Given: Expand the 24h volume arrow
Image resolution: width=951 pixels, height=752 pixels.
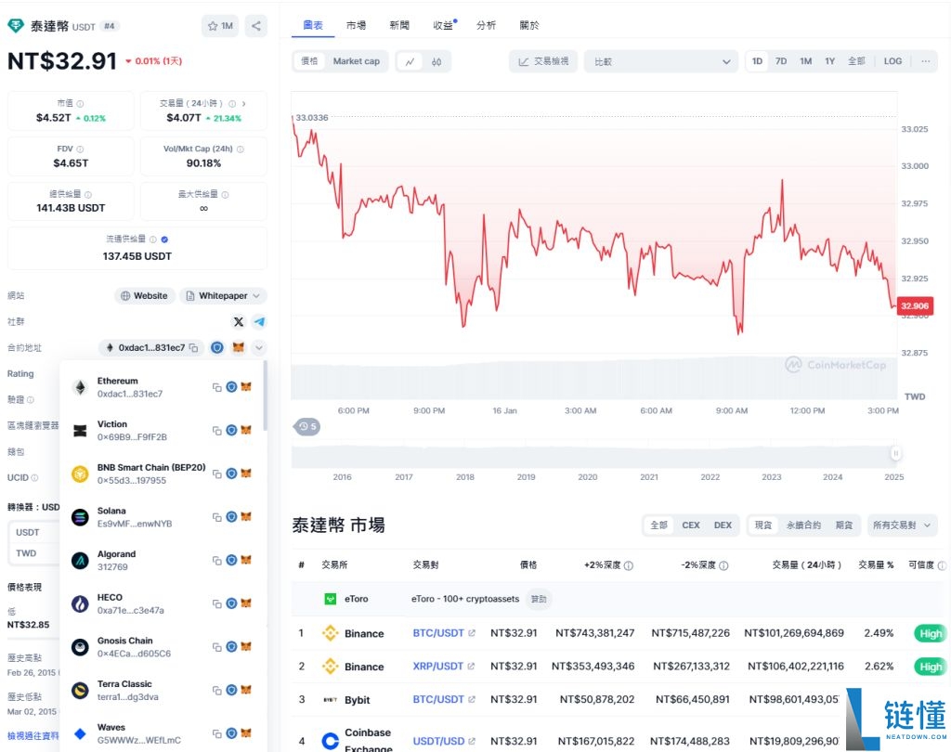Looking at the screenshot, I should [x=244, y=104].
